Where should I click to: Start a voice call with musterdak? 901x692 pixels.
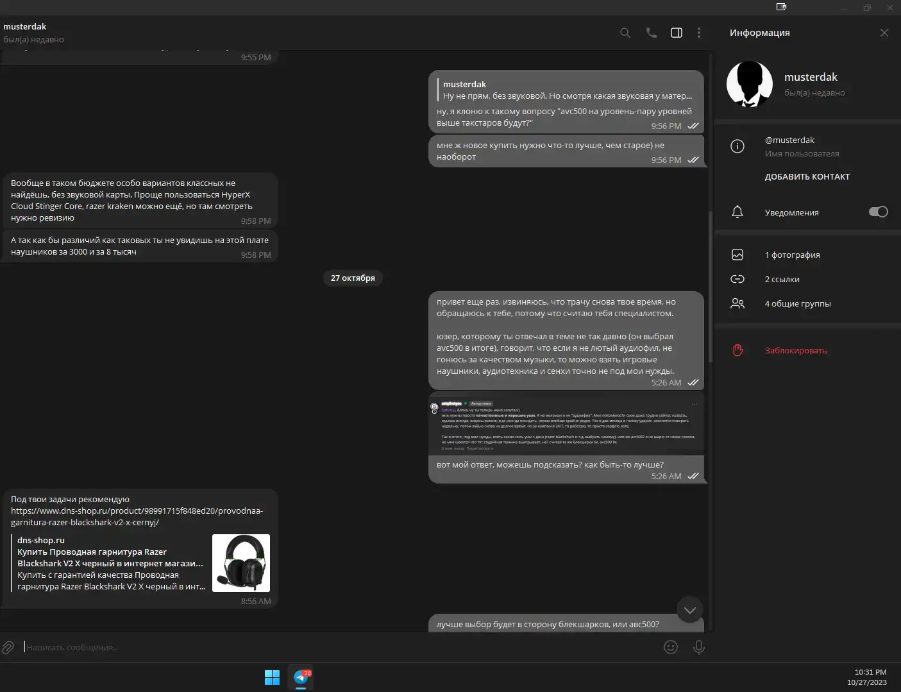pyautogui.click(x=651, y=33)
